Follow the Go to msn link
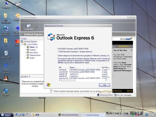The width and height of the screenshot is (156, 117). pos(126,39)
